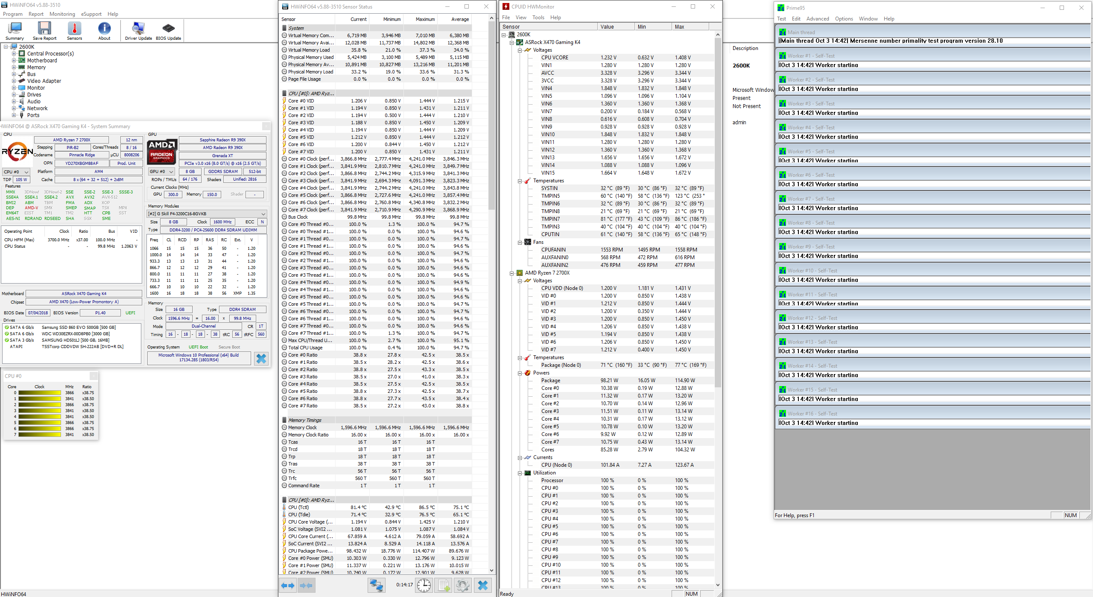This screenshot has height=597, width=1093.
Task: Expand the Central Processor(s) tree node
Action: (14, 54)
